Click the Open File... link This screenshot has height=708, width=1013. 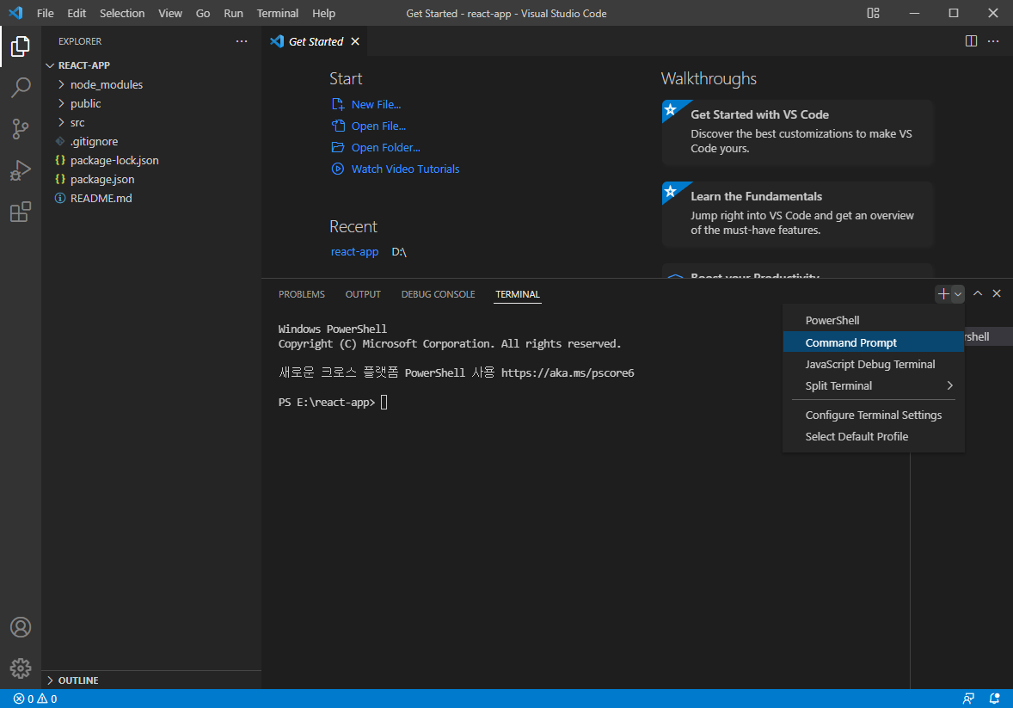point(378,126)
